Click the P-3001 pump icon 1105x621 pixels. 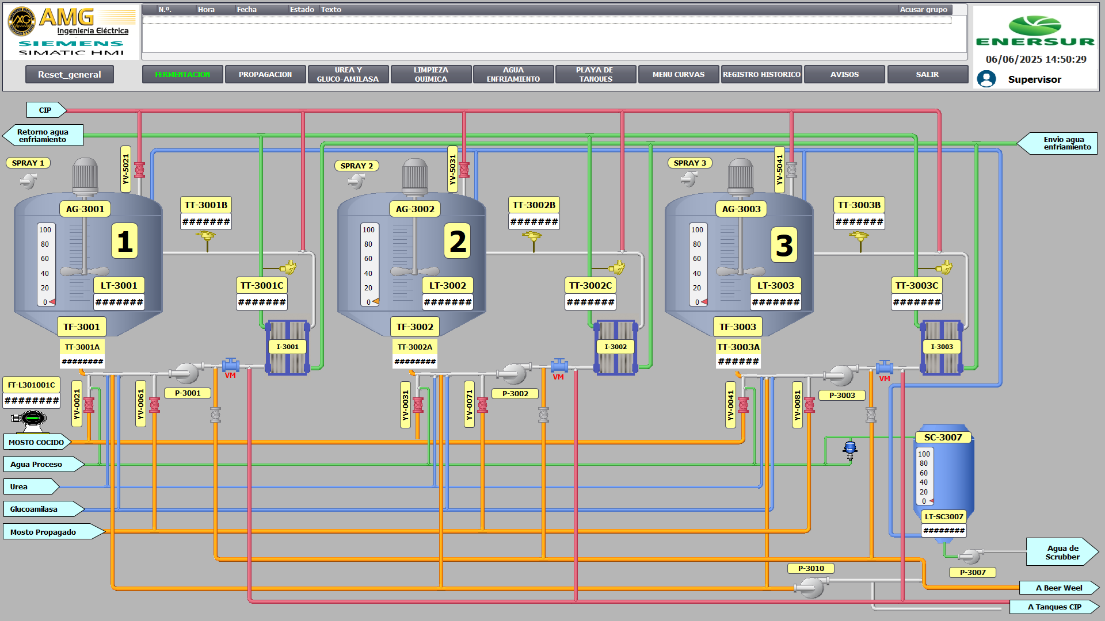click(186, 373)
